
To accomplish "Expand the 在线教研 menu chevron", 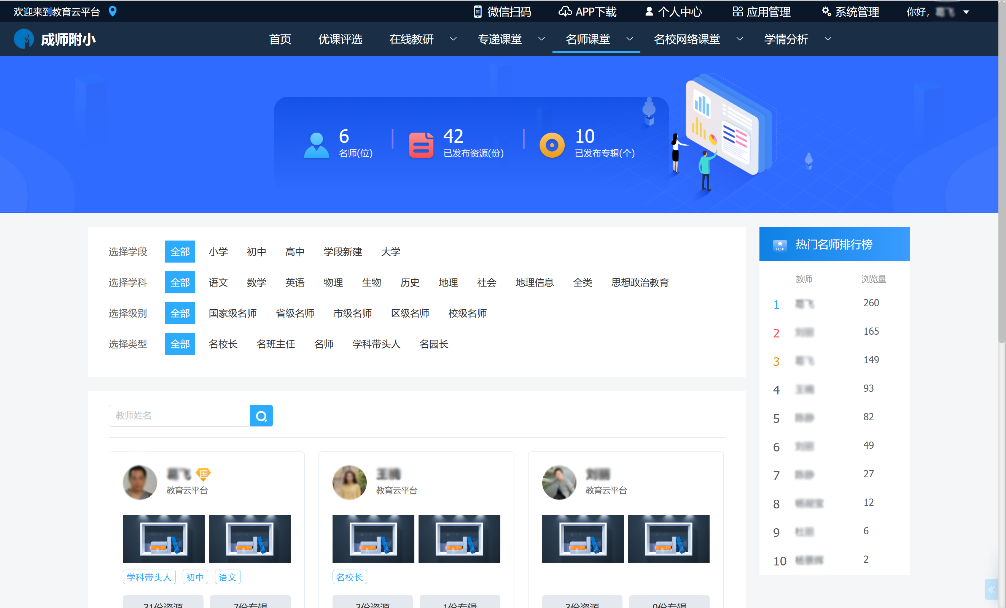I will click(x=453, y=39).
